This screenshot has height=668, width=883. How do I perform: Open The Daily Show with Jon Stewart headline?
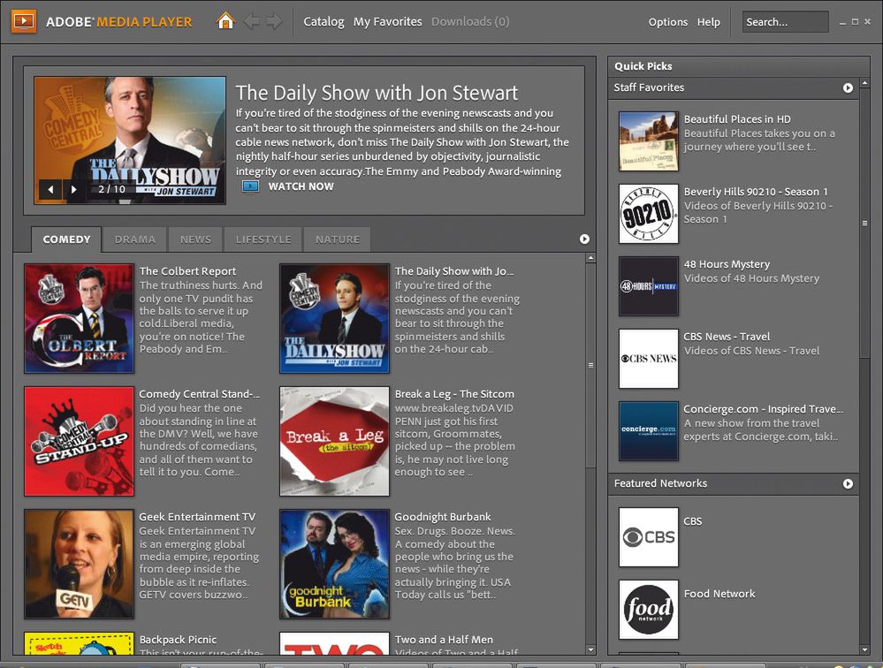(x=377, y=92)
